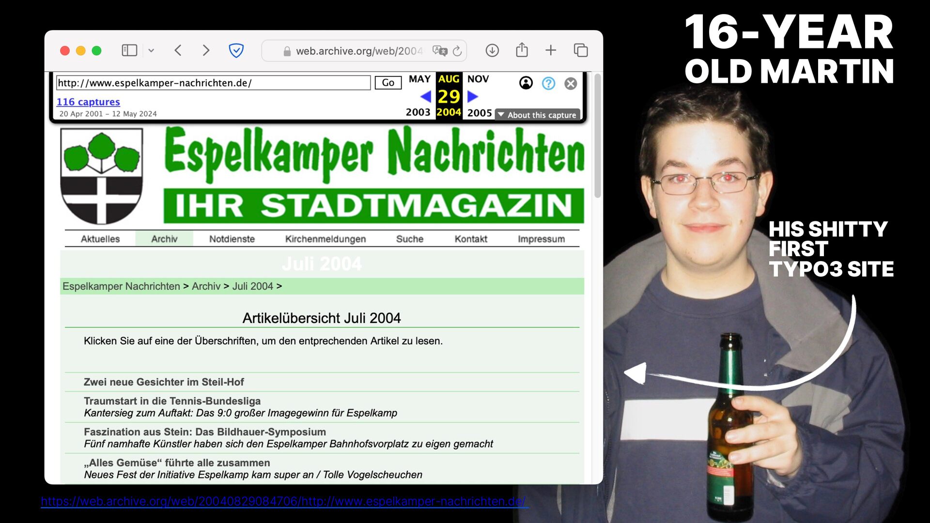930x523 pixels.
Task: Expand the sidebar tab group chevron
Action: pyautogui.click(x=151, y=50)
